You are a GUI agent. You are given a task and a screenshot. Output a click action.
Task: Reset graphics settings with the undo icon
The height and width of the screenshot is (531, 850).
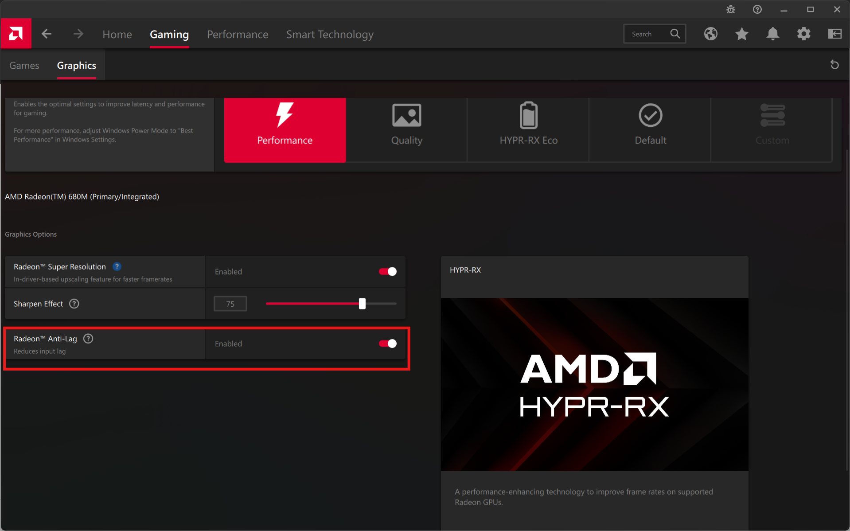coord(834,65)
